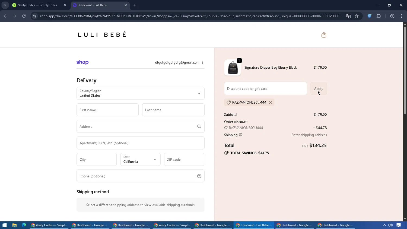Click the Phone (optional) field
407x229 pixels.
141,176
